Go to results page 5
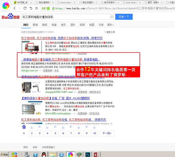The image size is (175, 157). click(55, 133)
